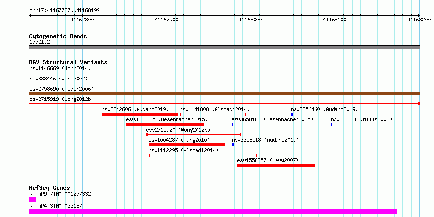434x217 pixels.
Task: Select variant label esv1004287 (Pang2010)
Action: tap(179, 140)
